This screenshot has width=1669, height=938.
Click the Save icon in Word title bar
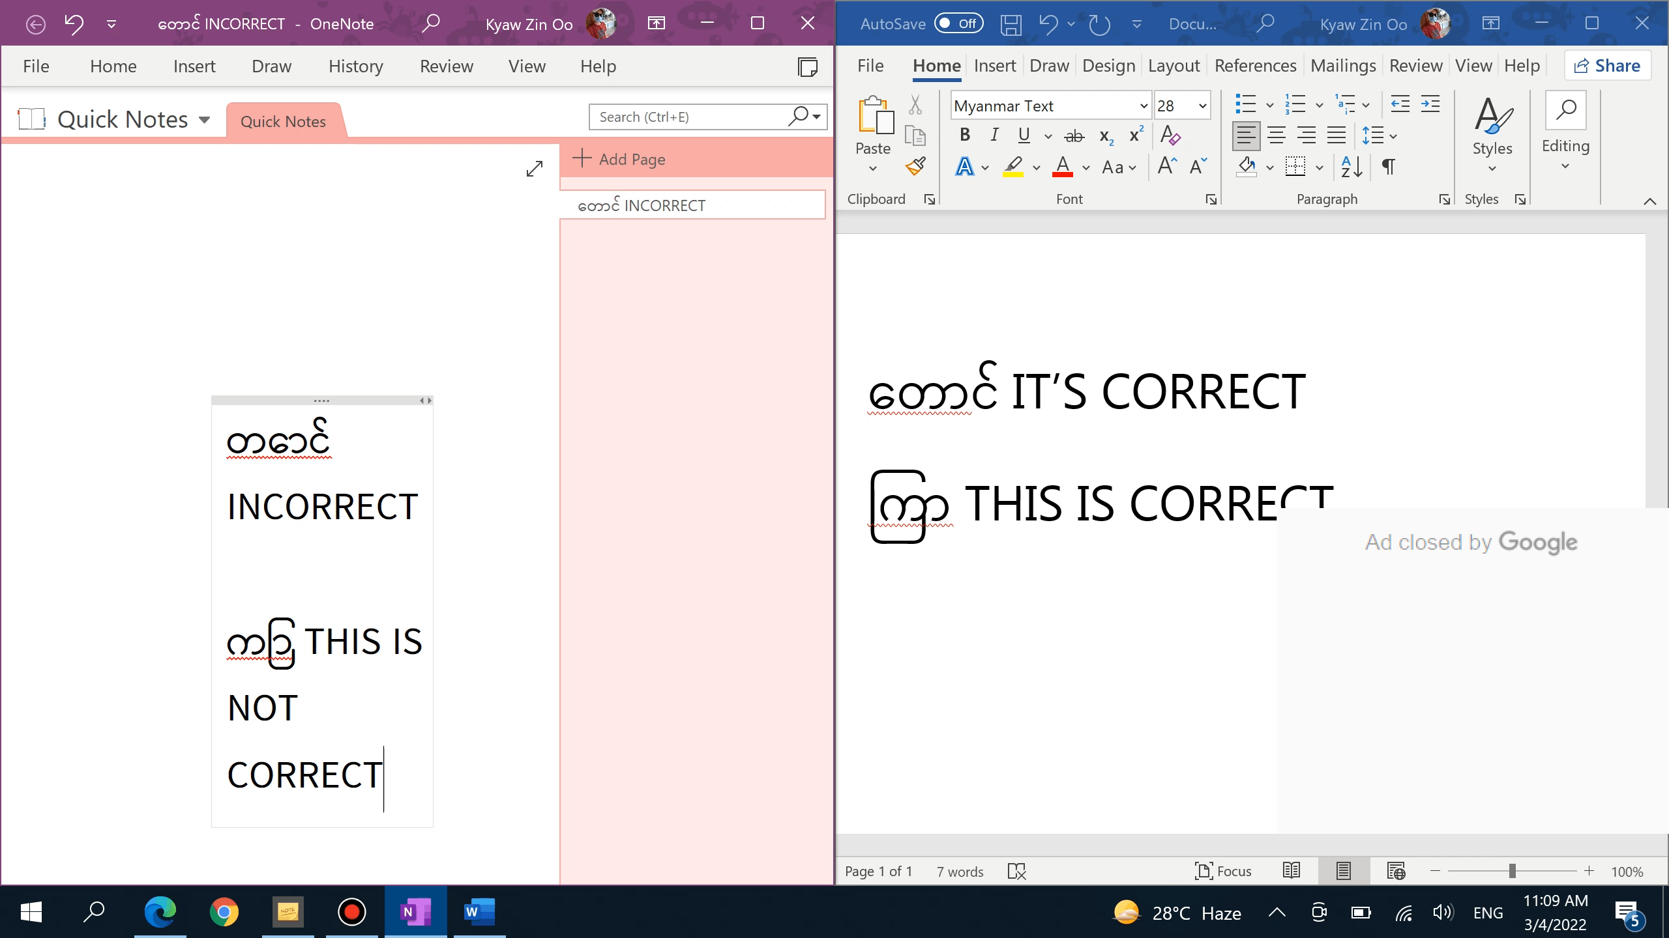tap(1011, 24)
